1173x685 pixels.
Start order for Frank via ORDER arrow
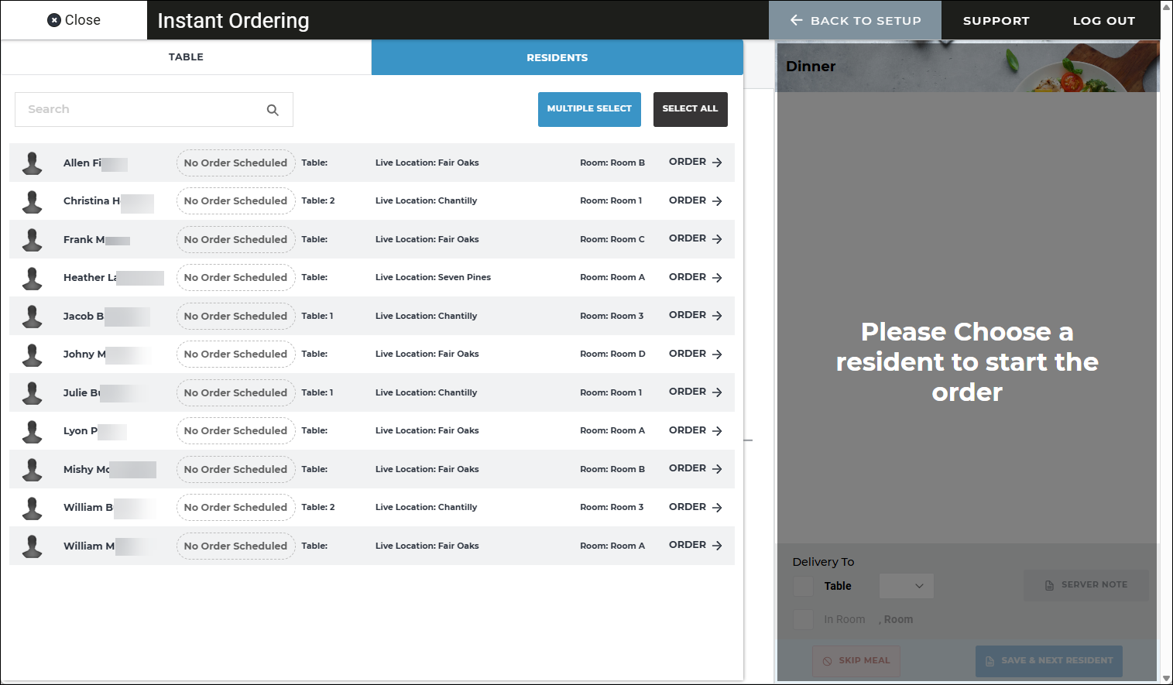click(695, 238)
